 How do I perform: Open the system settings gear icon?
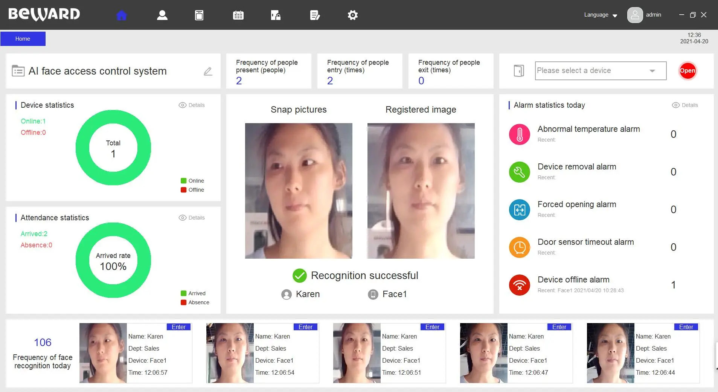coord(353,15)
